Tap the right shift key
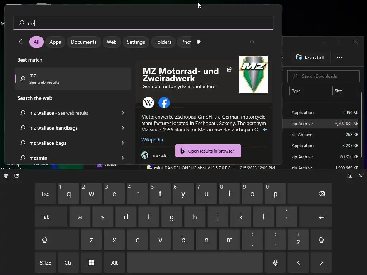 pos(321,240)
